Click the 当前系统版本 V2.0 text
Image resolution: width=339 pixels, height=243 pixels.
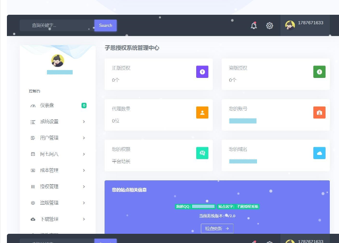tap(217, 216)
